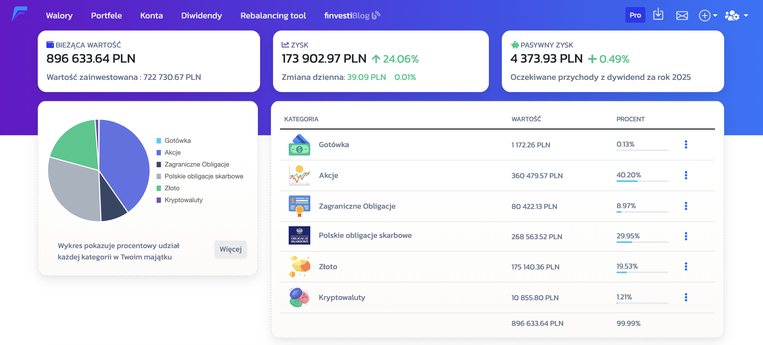Click the Akcje stock chart icon
This screenshot has width=763, height=345.
click(x=299, y=175)
